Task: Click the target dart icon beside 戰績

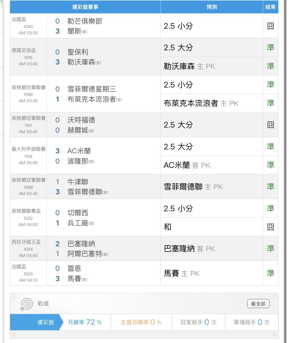Action: tap(25, 304)
